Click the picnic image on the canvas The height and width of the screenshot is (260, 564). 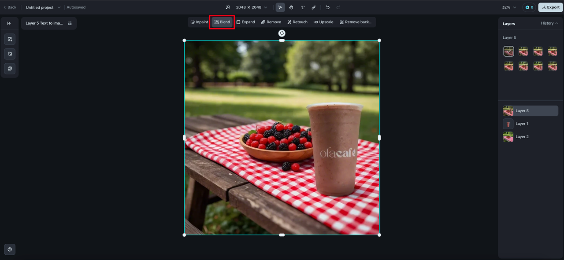pyautogui.click(x=282, y=138)
